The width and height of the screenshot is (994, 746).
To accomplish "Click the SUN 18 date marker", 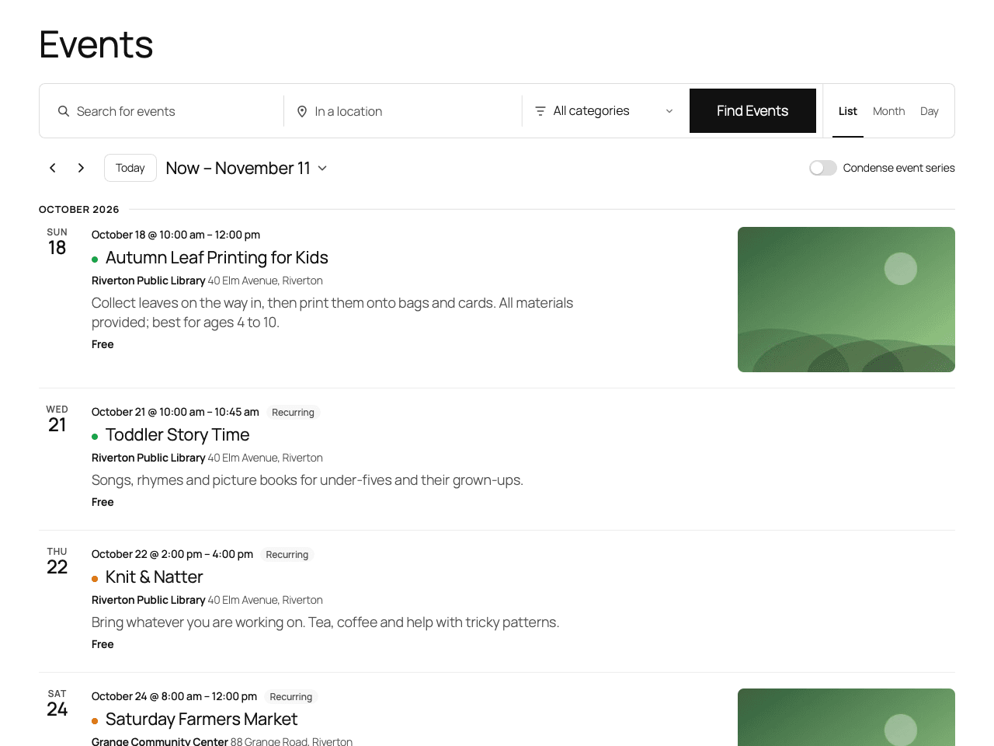I will pyautogui.click(x=57, y=242).
